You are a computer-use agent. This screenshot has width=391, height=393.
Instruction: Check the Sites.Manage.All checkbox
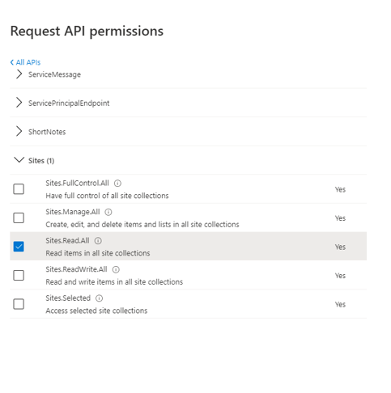19,218
